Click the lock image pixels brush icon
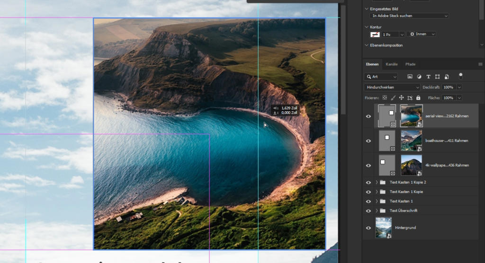 point(393,98)
